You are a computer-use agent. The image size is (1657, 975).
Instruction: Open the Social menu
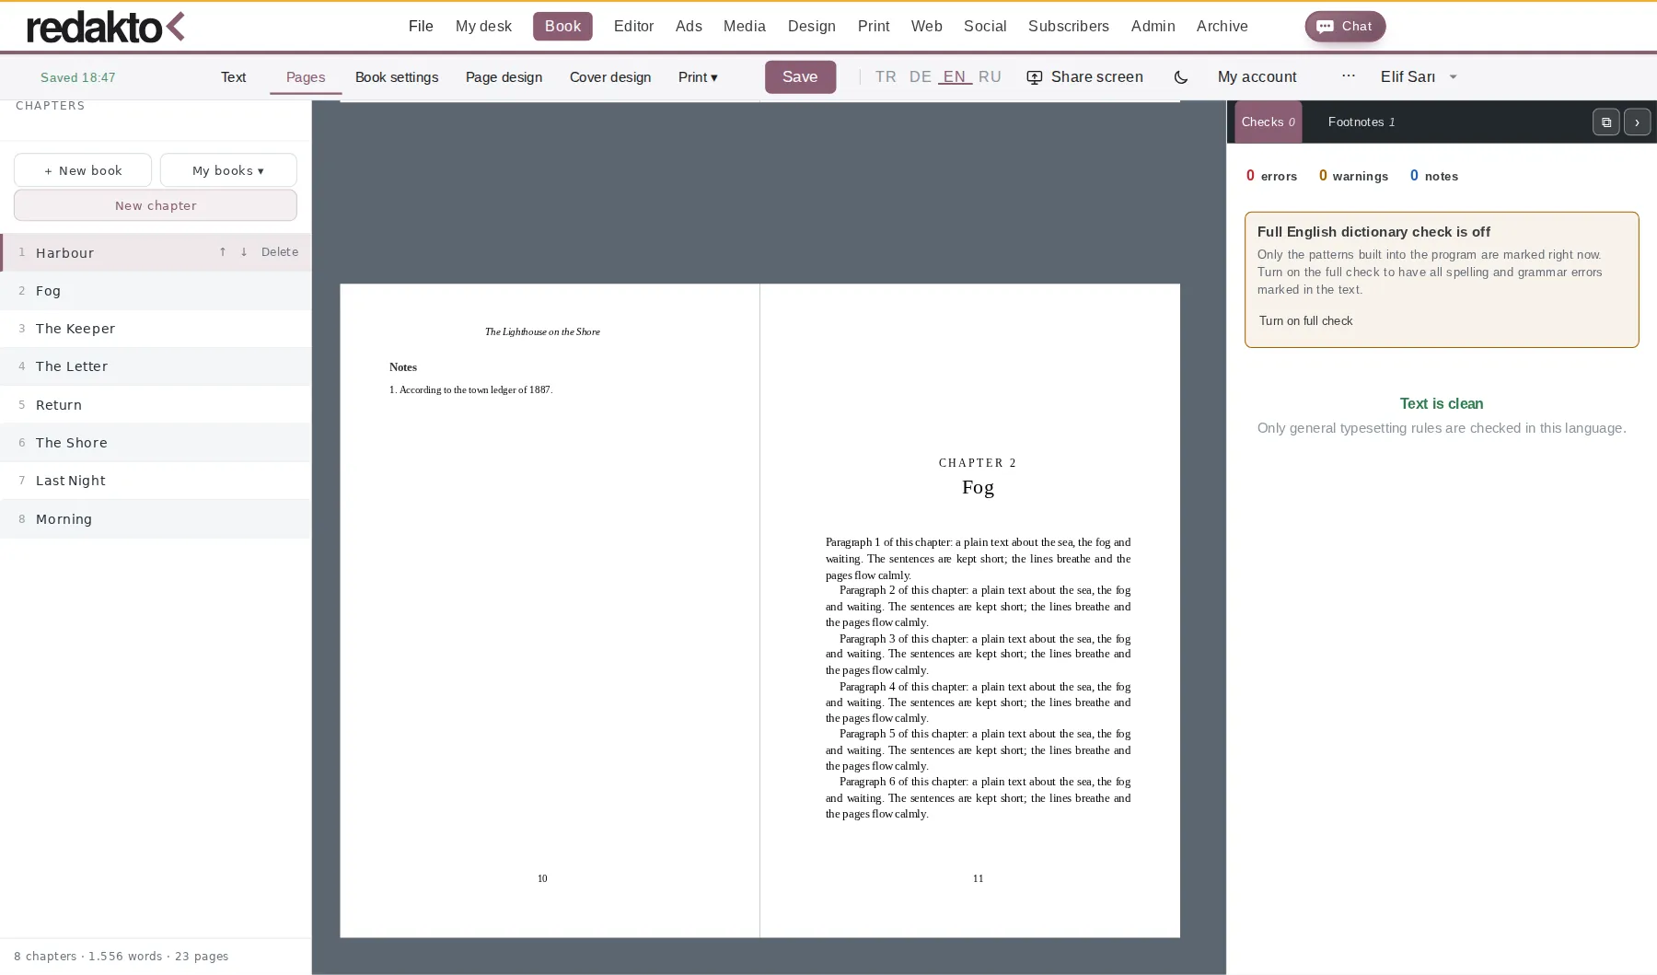(984, 27)
